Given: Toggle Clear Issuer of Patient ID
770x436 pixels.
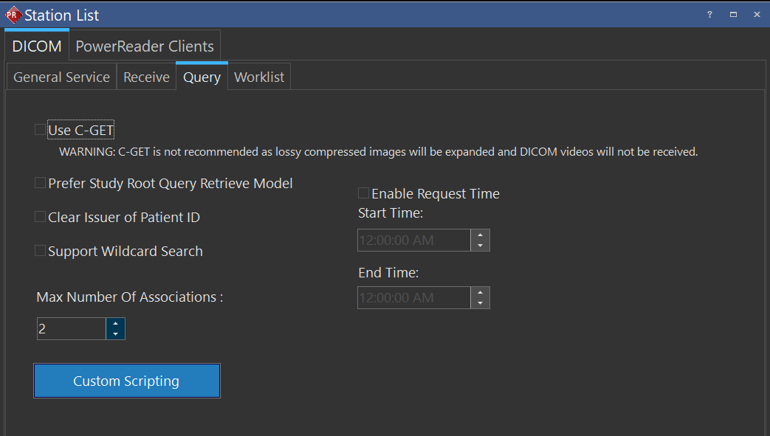Looking at the screenshot, I should 40,217.
